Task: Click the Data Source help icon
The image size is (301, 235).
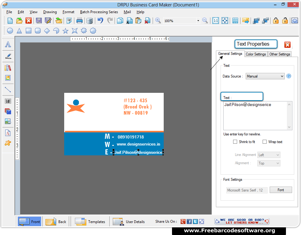Action: (289, 76)
